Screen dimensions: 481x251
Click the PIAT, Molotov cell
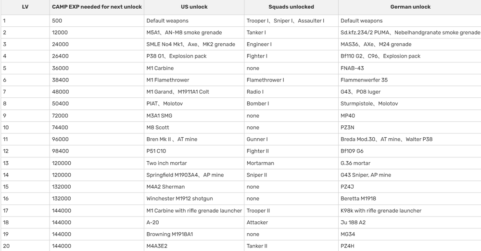[x=194, y=104]
